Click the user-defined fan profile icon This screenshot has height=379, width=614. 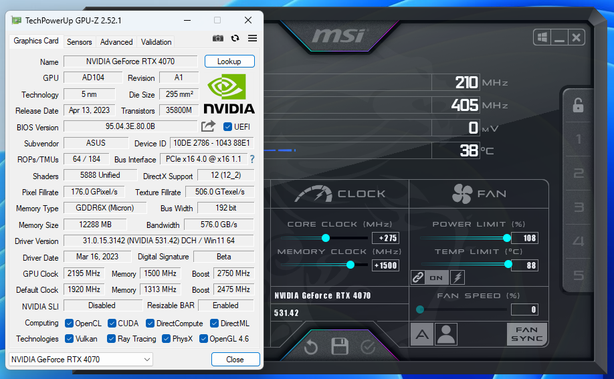[445, 334]
